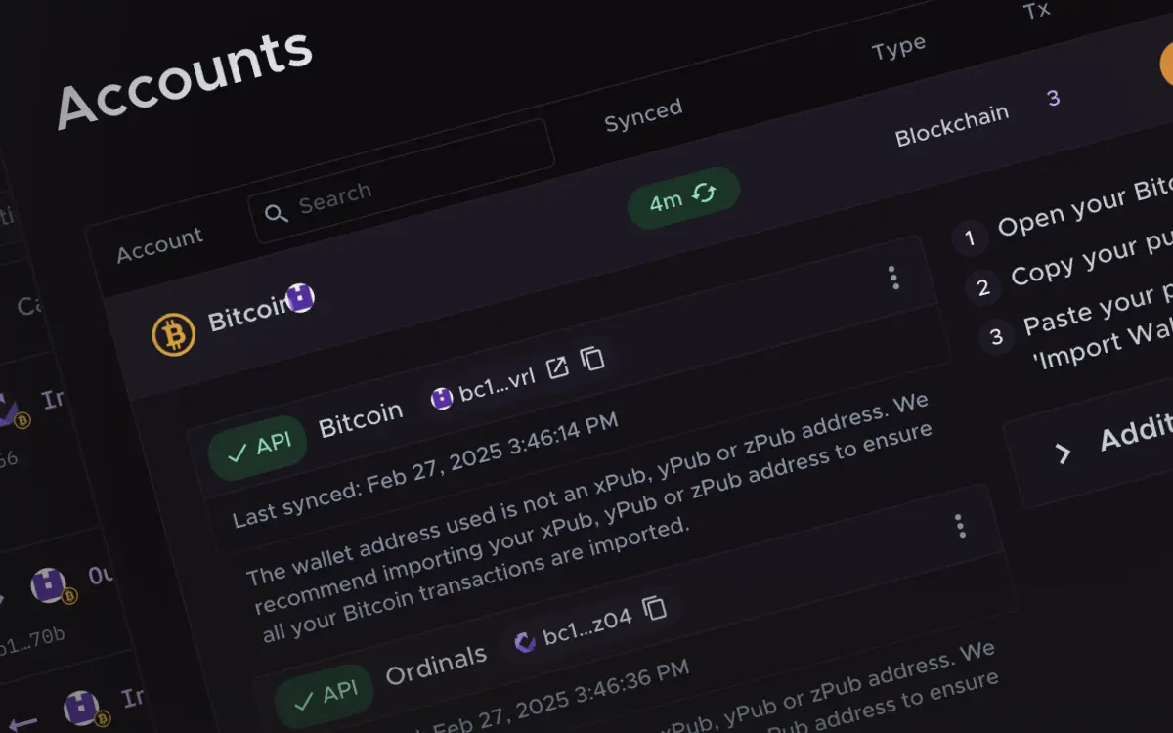Click the Ordinals API status badge

(325, 696)
